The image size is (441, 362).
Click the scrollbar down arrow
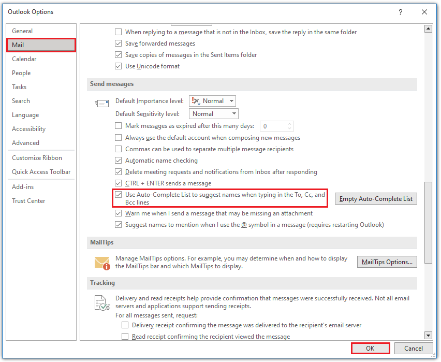(429, 335)
